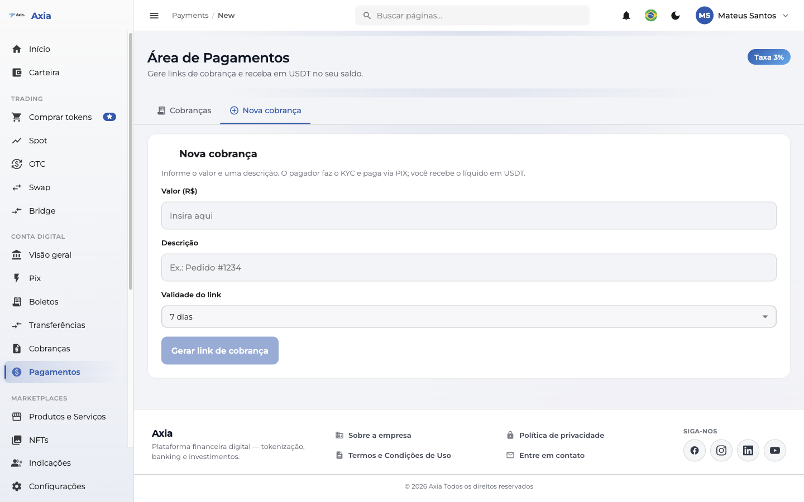Open the OTC sidebar icon
Image resolution: width=804 pixels, height=502 pixels.
pos(17,164)
